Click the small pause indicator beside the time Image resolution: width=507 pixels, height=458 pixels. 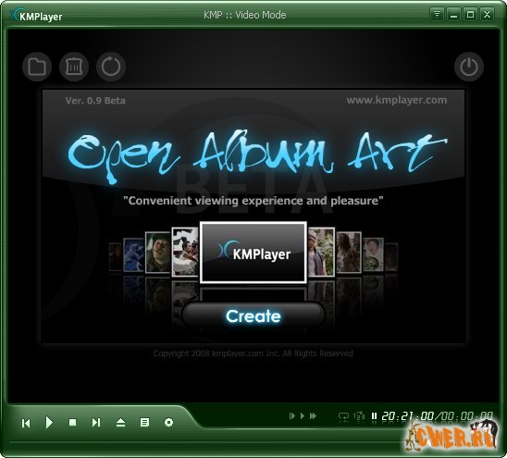[x=374, y=416]
